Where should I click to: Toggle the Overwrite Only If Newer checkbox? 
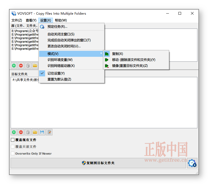pyautogui.click(x=12, y=154)
